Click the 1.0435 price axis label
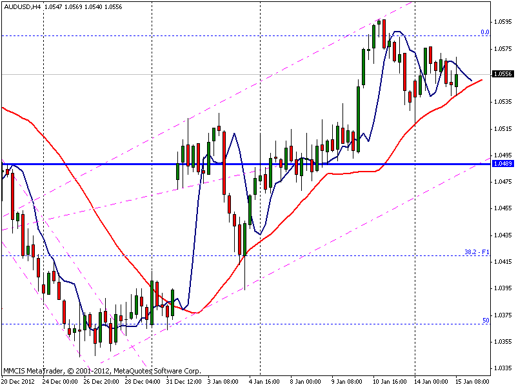This screenshot has height=387, width=516. [503, 235]
